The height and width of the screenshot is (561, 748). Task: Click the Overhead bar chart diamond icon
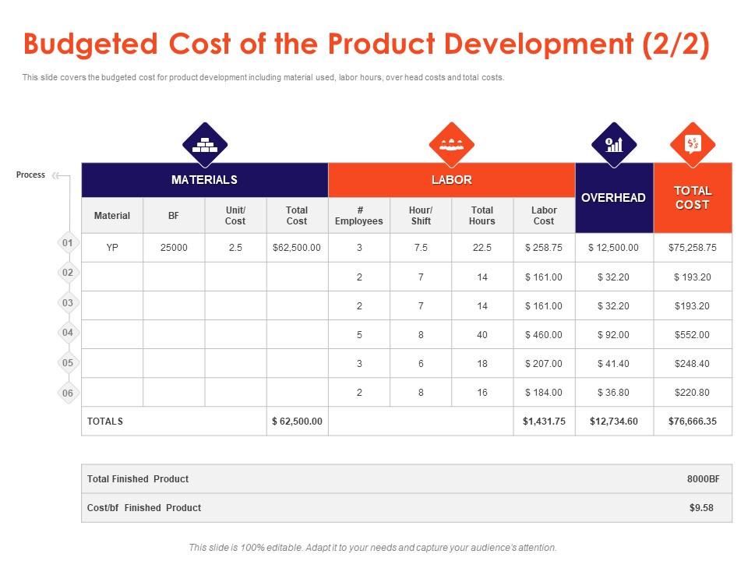pyautogui.click(x=614, y=145)
